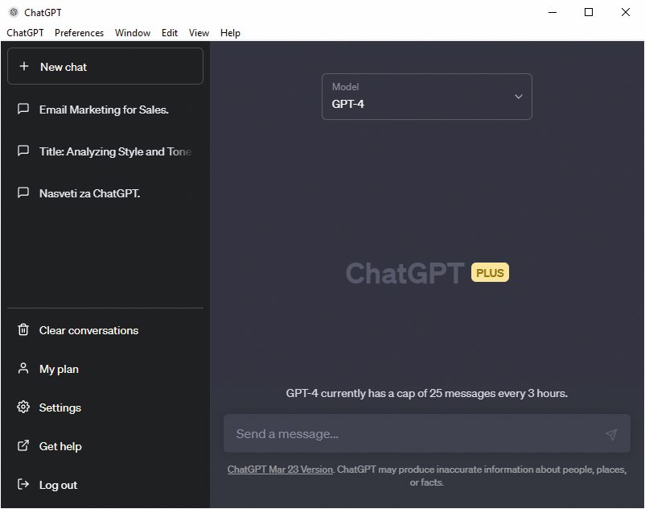The image size is (645, 509).
Task: Click the plus icon for New chat
Action: pyautogui.click(x=24, y=66)
